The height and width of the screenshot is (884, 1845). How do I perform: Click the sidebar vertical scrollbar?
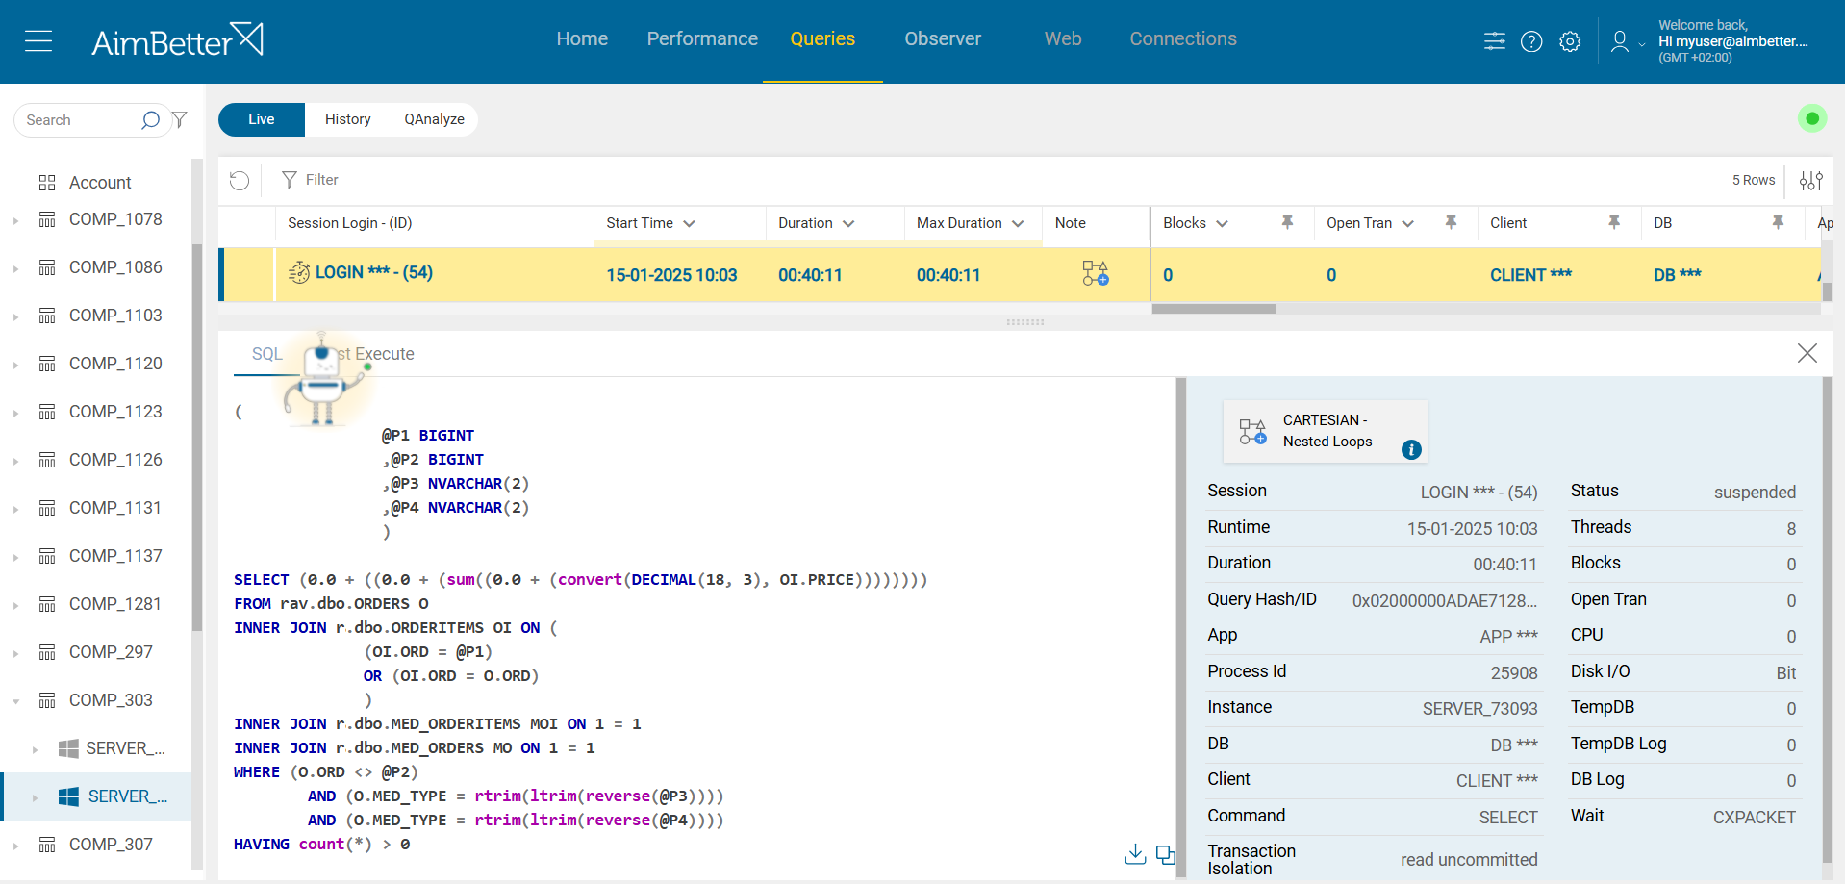tap(197, 438)
